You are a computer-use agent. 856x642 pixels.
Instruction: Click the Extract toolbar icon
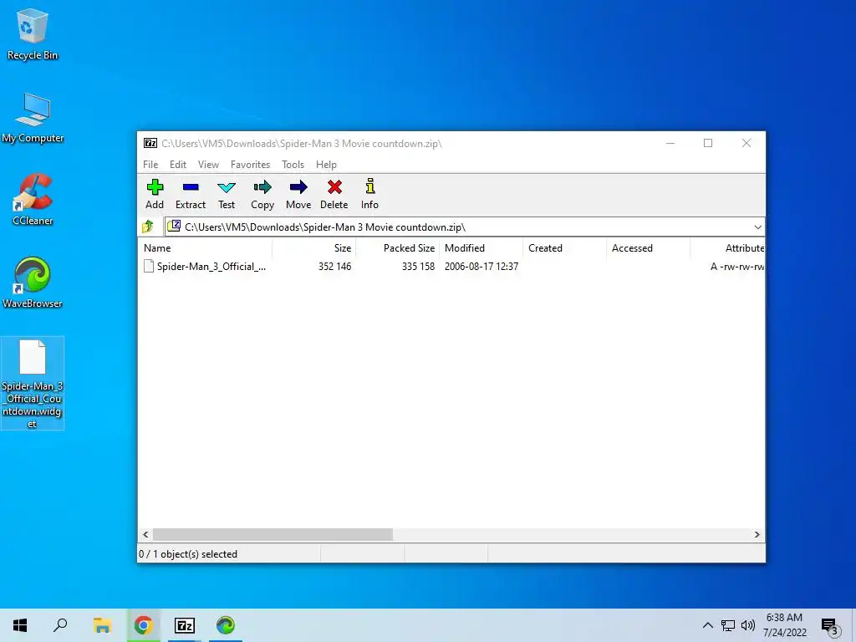191,187
